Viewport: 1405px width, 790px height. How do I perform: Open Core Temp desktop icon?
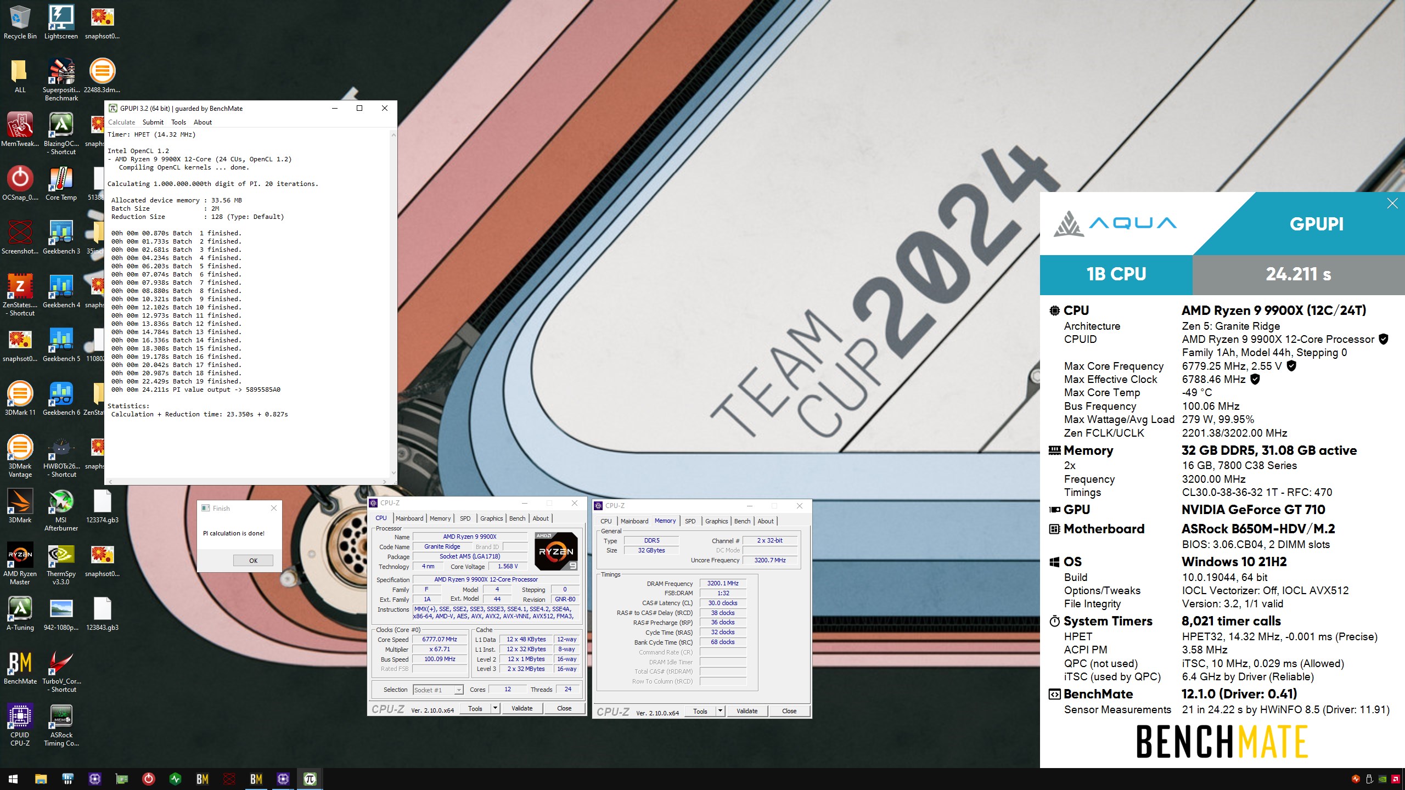click(x=61, y=183)
